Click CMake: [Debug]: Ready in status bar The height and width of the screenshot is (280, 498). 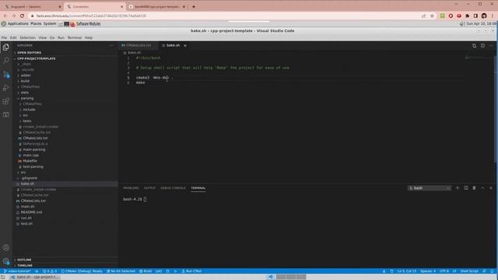(82, 271)
